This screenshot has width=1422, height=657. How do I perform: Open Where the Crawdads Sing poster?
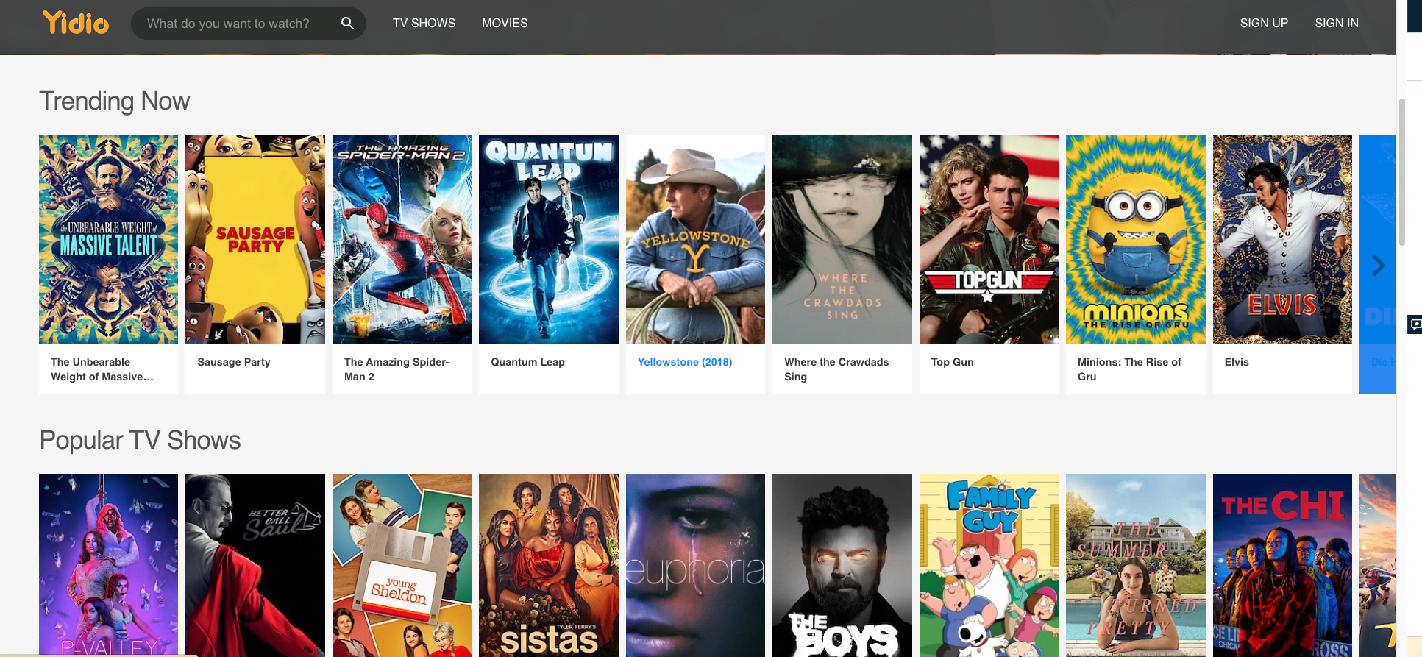pyautogui.click(x=842, y=239)
